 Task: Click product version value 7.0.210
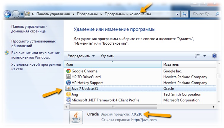[x=137, y=114]
